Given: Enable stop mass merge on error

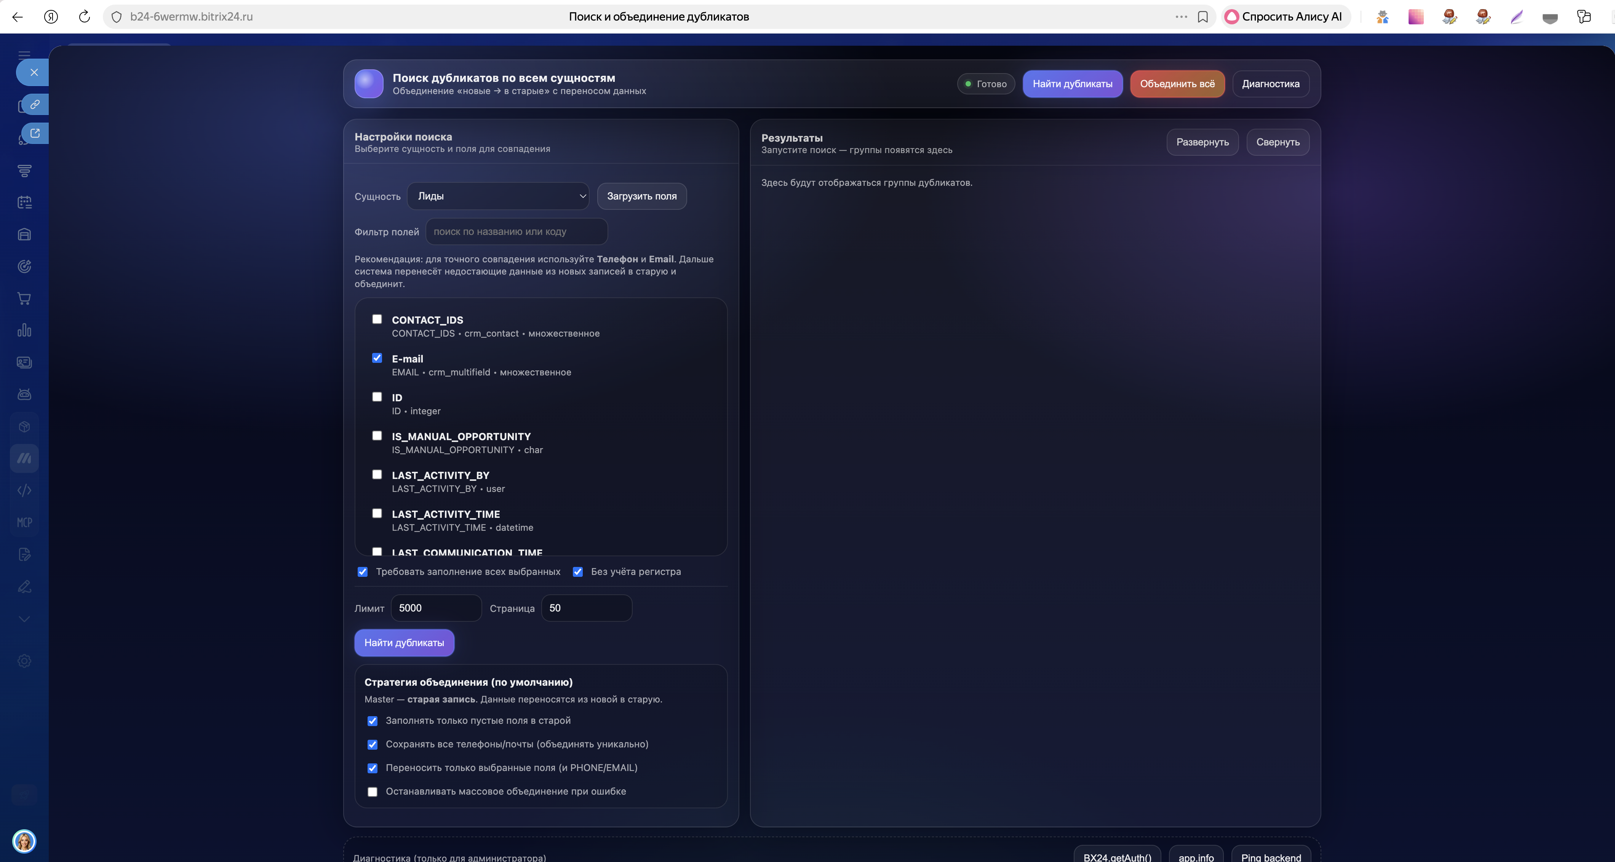Looking at the screenshot, I should [373, 792].
